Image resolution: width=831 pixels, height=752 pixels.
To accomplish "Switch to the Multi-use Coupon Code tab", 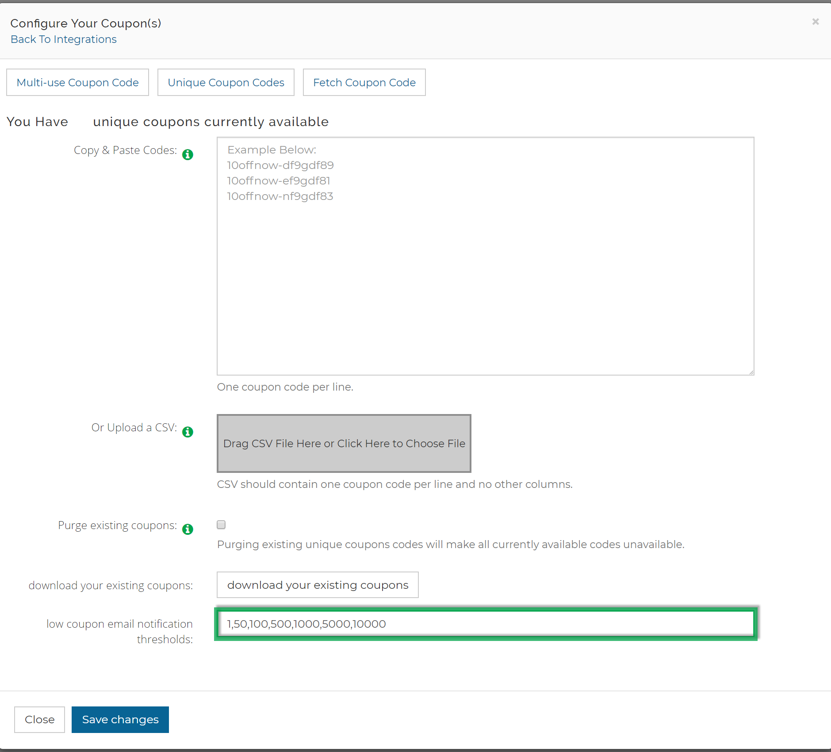I will coord(77,82).
